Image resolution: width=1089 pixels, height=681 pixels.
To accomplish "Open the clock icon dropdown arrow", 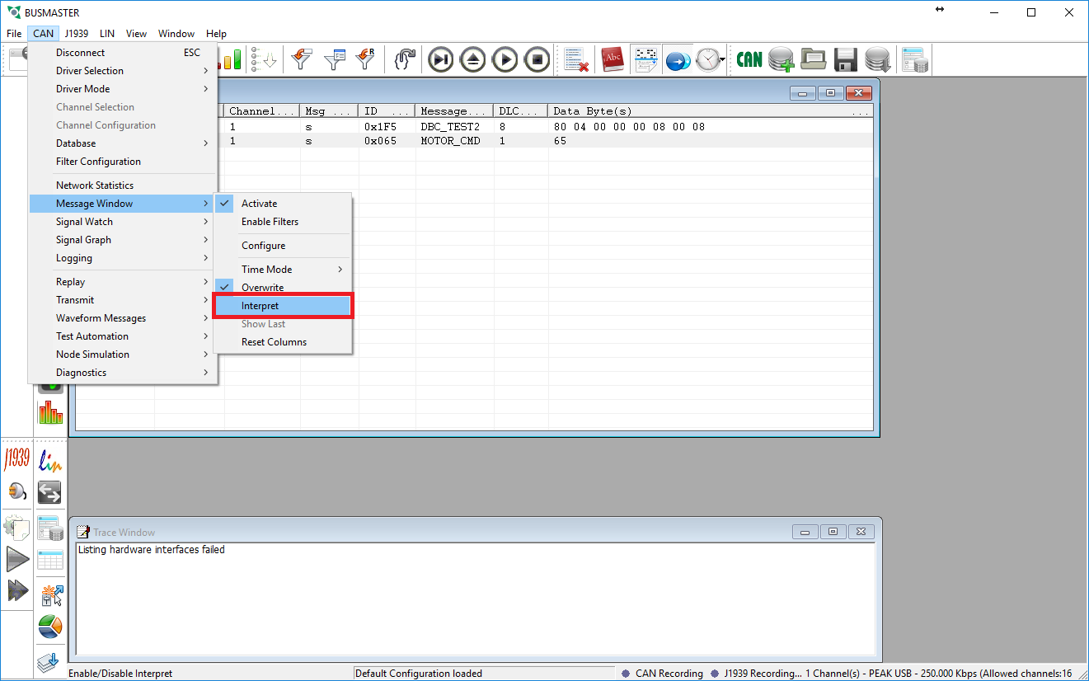I will click(723, 60).
